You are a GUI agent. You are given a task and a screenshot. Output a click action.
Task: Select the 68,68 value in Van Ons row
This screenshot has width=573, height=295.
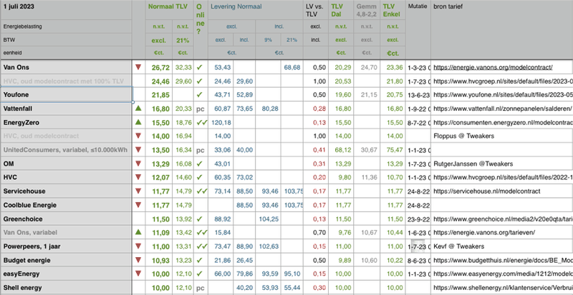coord(292,67)
